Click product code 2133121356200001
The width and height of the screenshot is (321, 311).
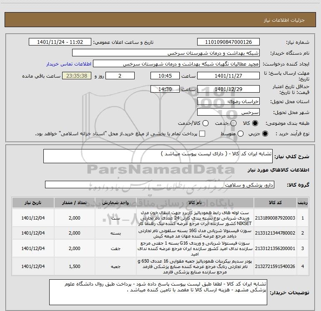coord(275,248)
